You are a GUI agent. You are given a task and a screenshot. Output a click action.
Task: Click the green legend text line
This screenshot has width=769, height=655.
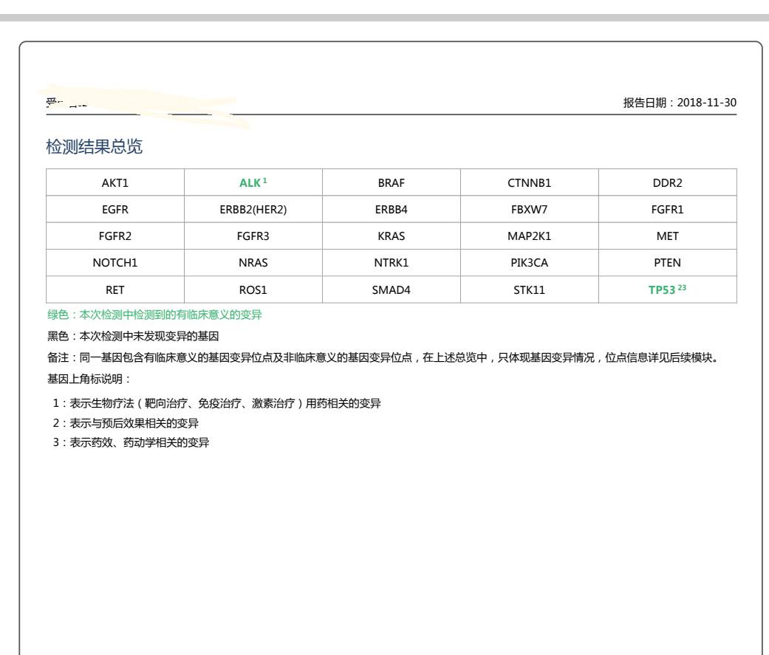tap(154, 315)
